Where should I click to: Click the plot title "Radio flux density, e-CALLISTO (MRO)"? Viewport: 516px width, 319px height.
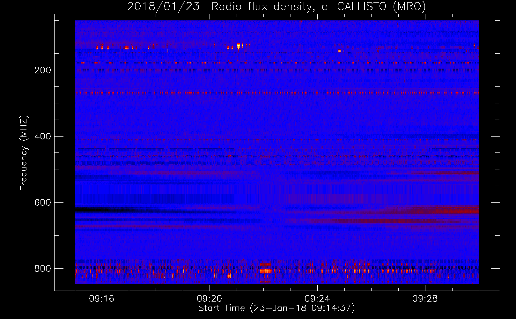point(319,6)
